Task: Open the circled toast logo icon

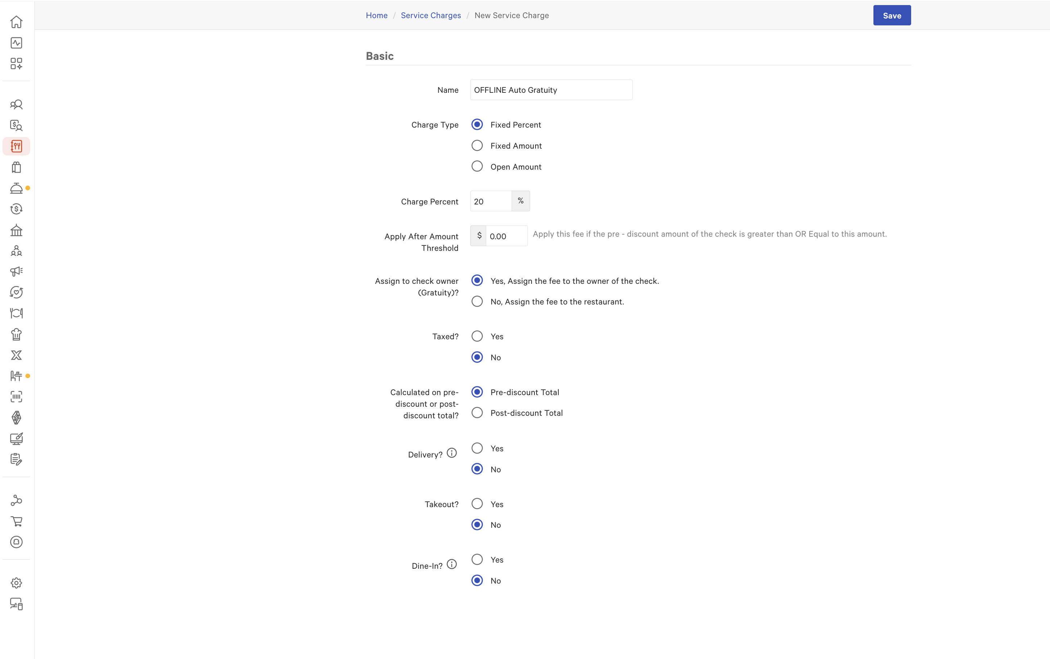Action: (x=16, y=542)
